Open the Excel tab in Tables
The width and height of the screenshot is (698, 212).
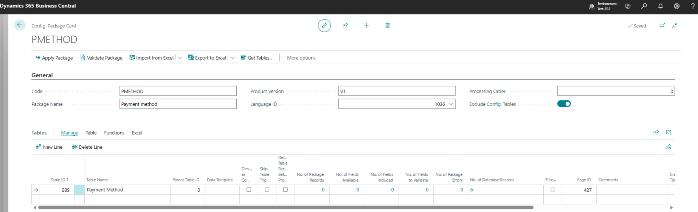[x=137, y=133]
